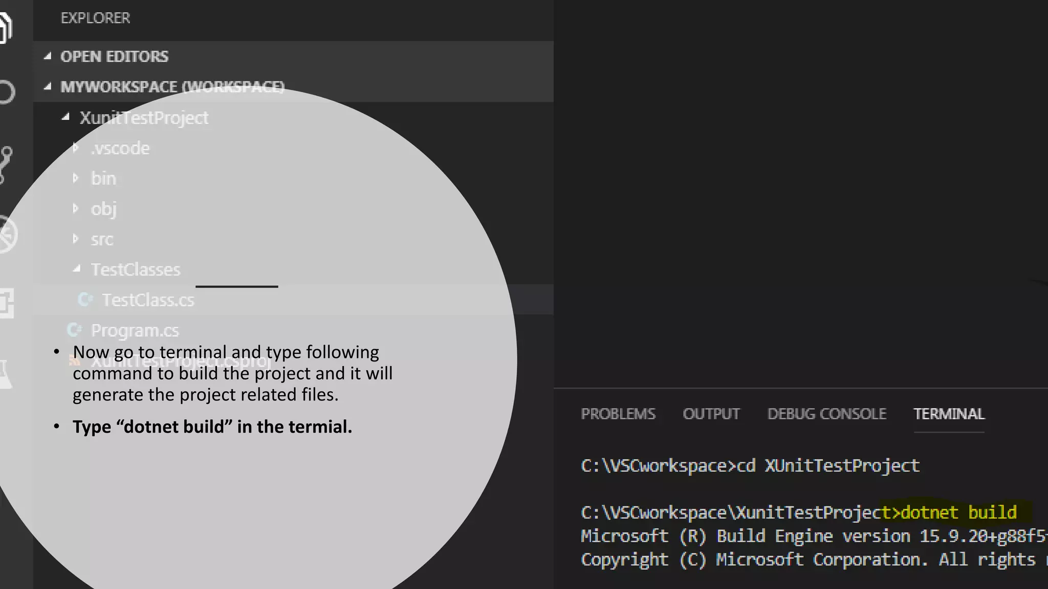Switch to the Problems tab
Image resolution: width=1048 pixels, height=589 pixels.
[x=618, y=414]
